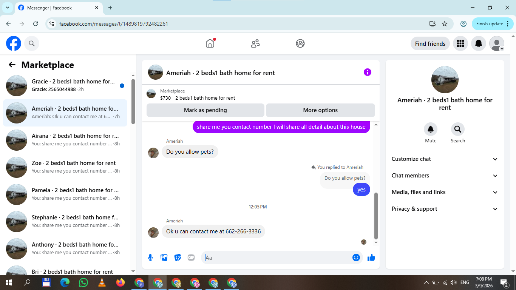The height and width of the screenshot is (290, 516).
Task: Choose a sticker icon
Action: tap(178, 258)
